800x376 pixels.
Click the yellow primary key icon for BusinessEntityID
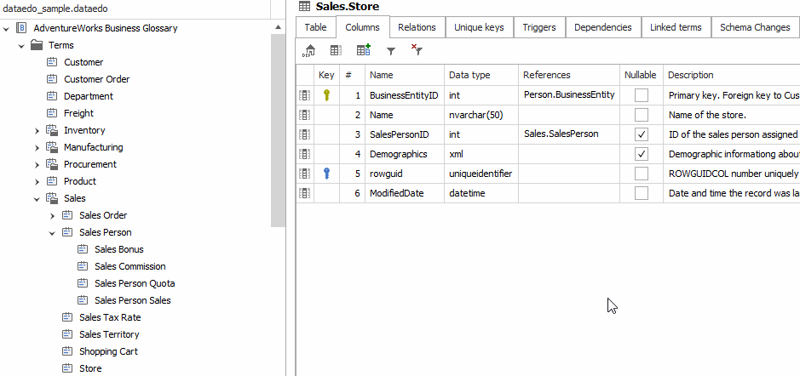coord(326,95)
